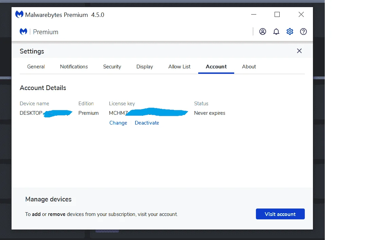Screen dimensions: 391x240
Task: Switch to the About tab
Action: 249,67
